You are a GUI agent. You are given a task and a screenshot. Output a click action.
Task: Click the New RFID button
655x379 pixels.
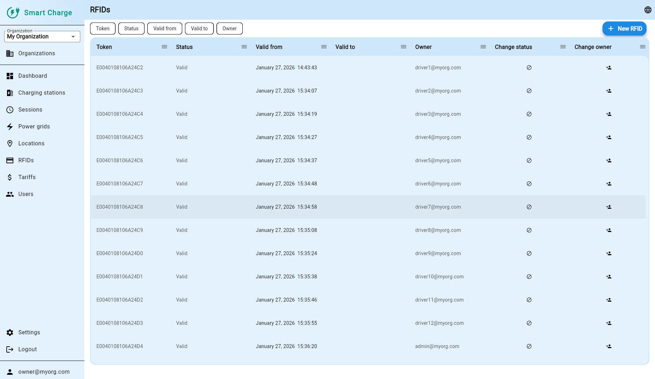624,29
